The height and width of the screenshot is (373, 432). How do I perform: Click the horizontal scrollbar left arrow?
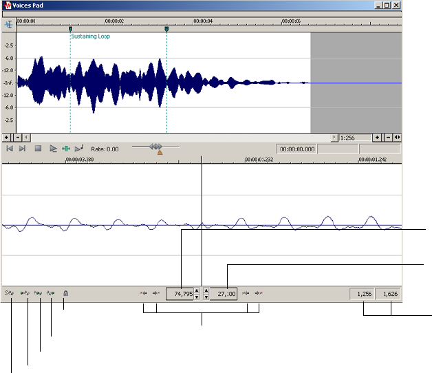coord(26,137)
